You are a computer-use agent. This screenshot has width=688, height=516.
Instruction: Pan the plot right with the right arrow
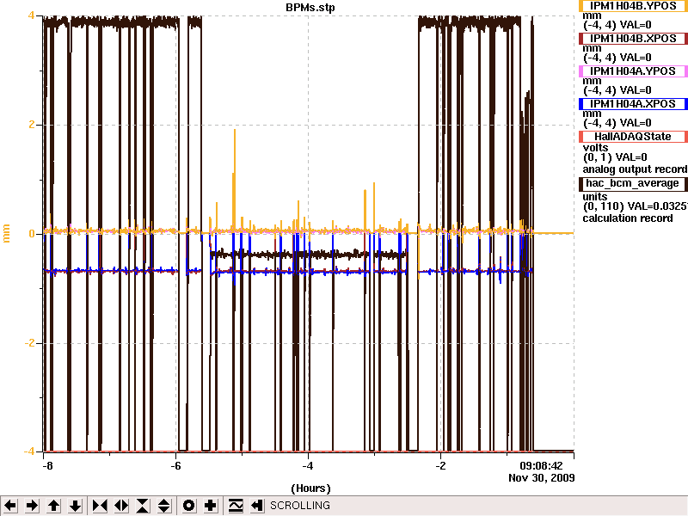pos(32,506)
